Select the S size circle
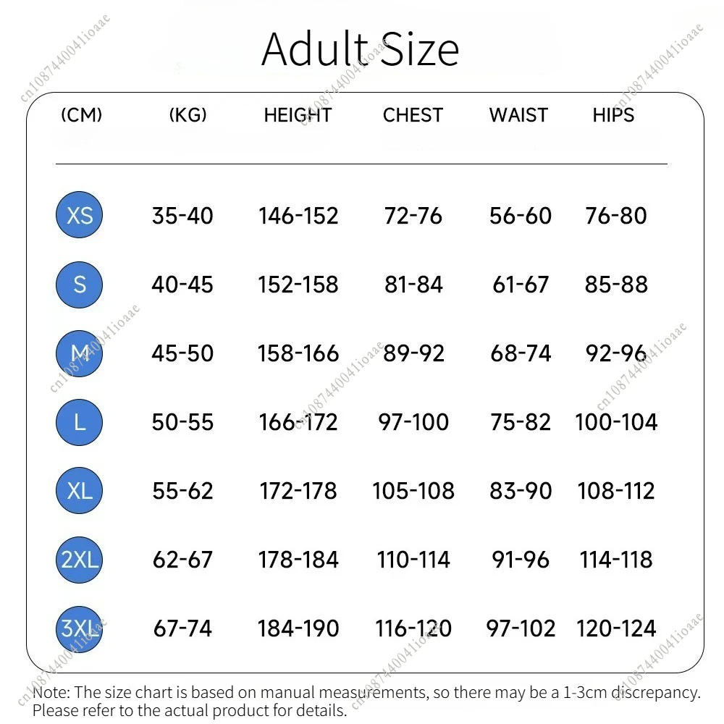 [80, 284]
